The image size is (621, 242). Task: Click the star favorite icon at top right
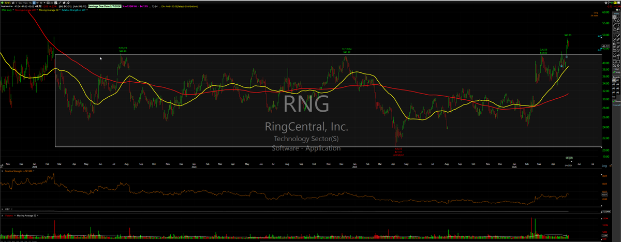[606, 3]
